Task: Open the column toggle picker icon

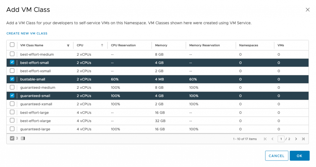Action: coord(23,139)
